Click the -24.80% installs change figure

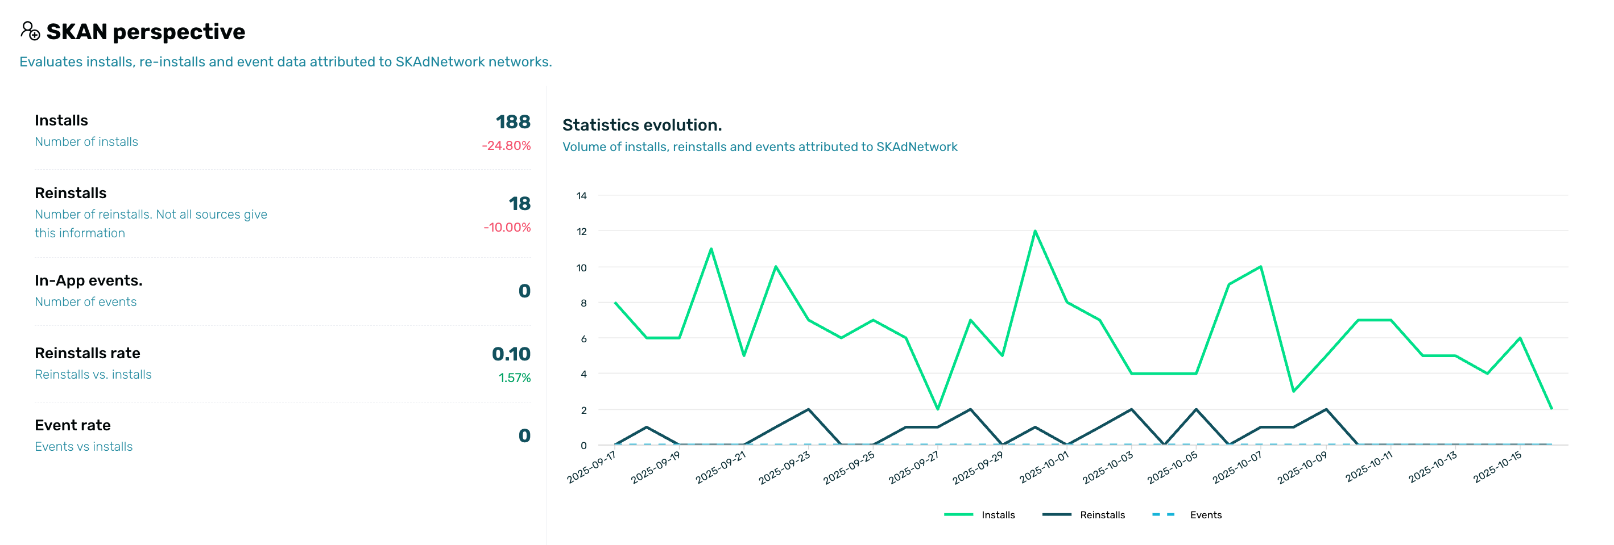click(x=506, y=146)
